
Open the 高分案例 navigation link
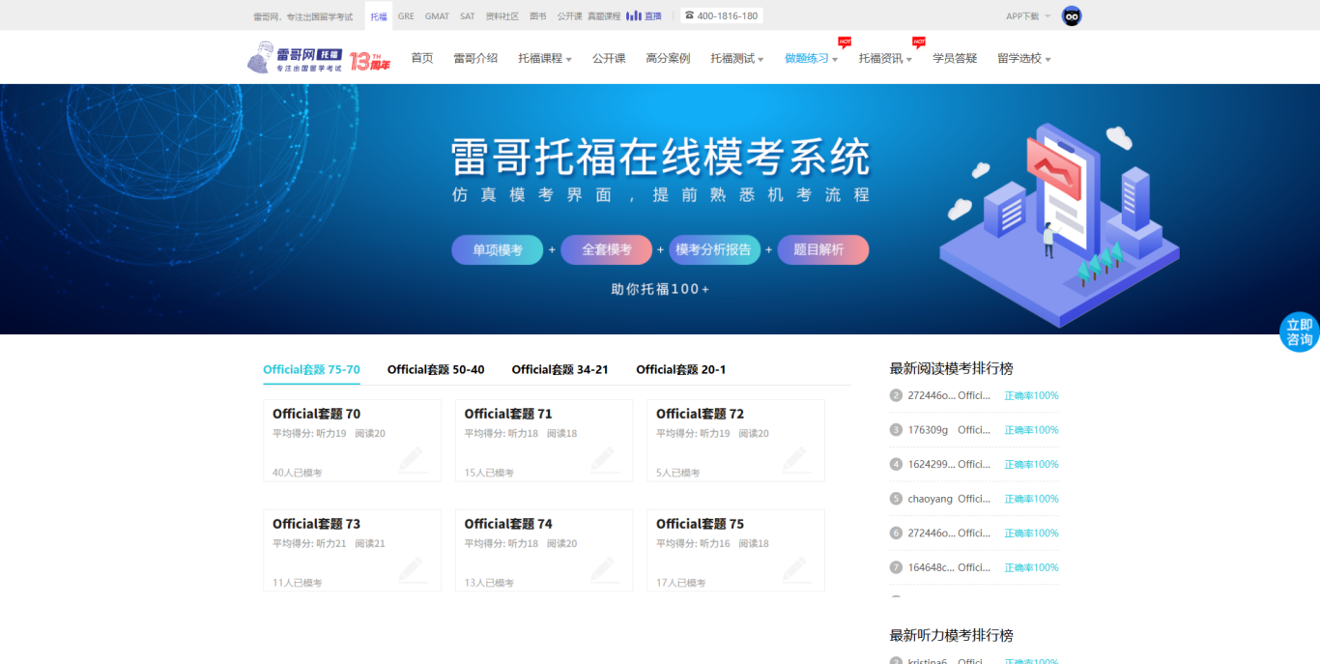tap(668, 58)
